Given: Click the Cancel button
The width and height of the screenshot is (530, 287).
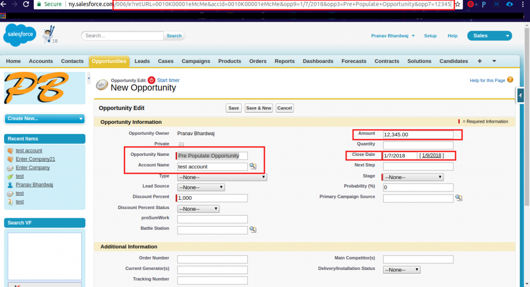Looking at the screenshot, I should pos(285,108).
